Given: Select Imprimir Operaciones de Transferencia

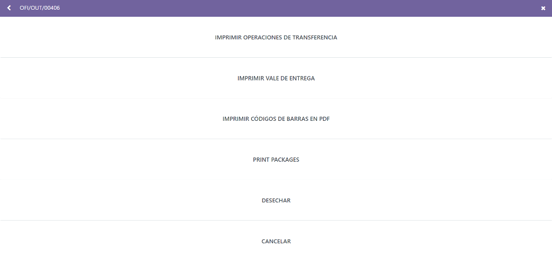Looking at the screenshot, I should point(276,37).
